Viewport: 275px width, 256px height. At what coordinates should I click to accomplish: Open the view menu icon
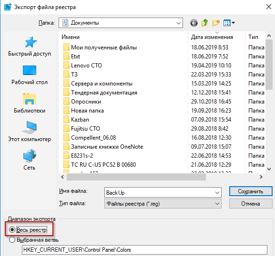[229, 23]
